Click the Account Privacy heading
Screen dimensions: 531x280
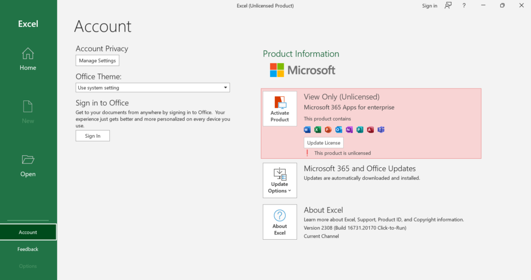pyautogui.click(x=102, y=49)
